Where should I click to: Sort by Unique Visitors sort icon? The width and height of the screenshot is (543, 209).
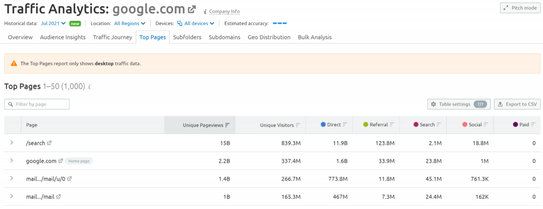tap(298, 125)
